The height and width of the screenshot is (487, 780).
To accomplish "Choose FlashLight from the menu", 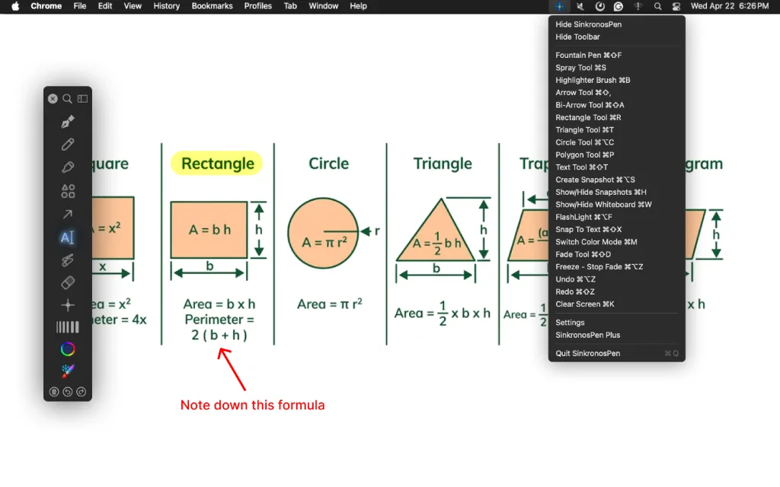I will tap(617, 217).
